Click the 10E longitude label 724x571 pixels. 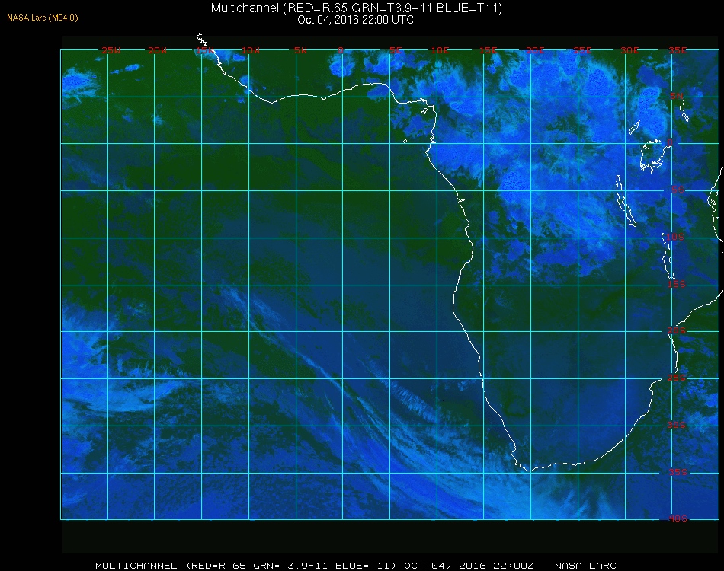pyautogui.click(x=440, y=50)
